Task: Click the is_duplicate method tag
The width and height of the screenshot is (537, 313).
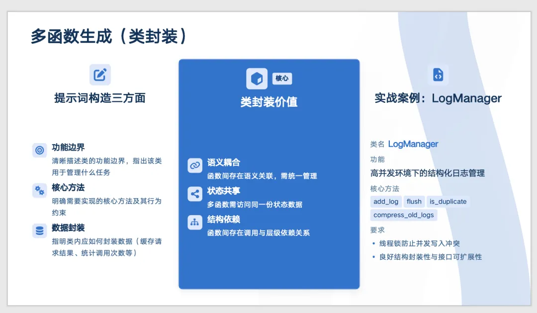Action: [448, 202]
